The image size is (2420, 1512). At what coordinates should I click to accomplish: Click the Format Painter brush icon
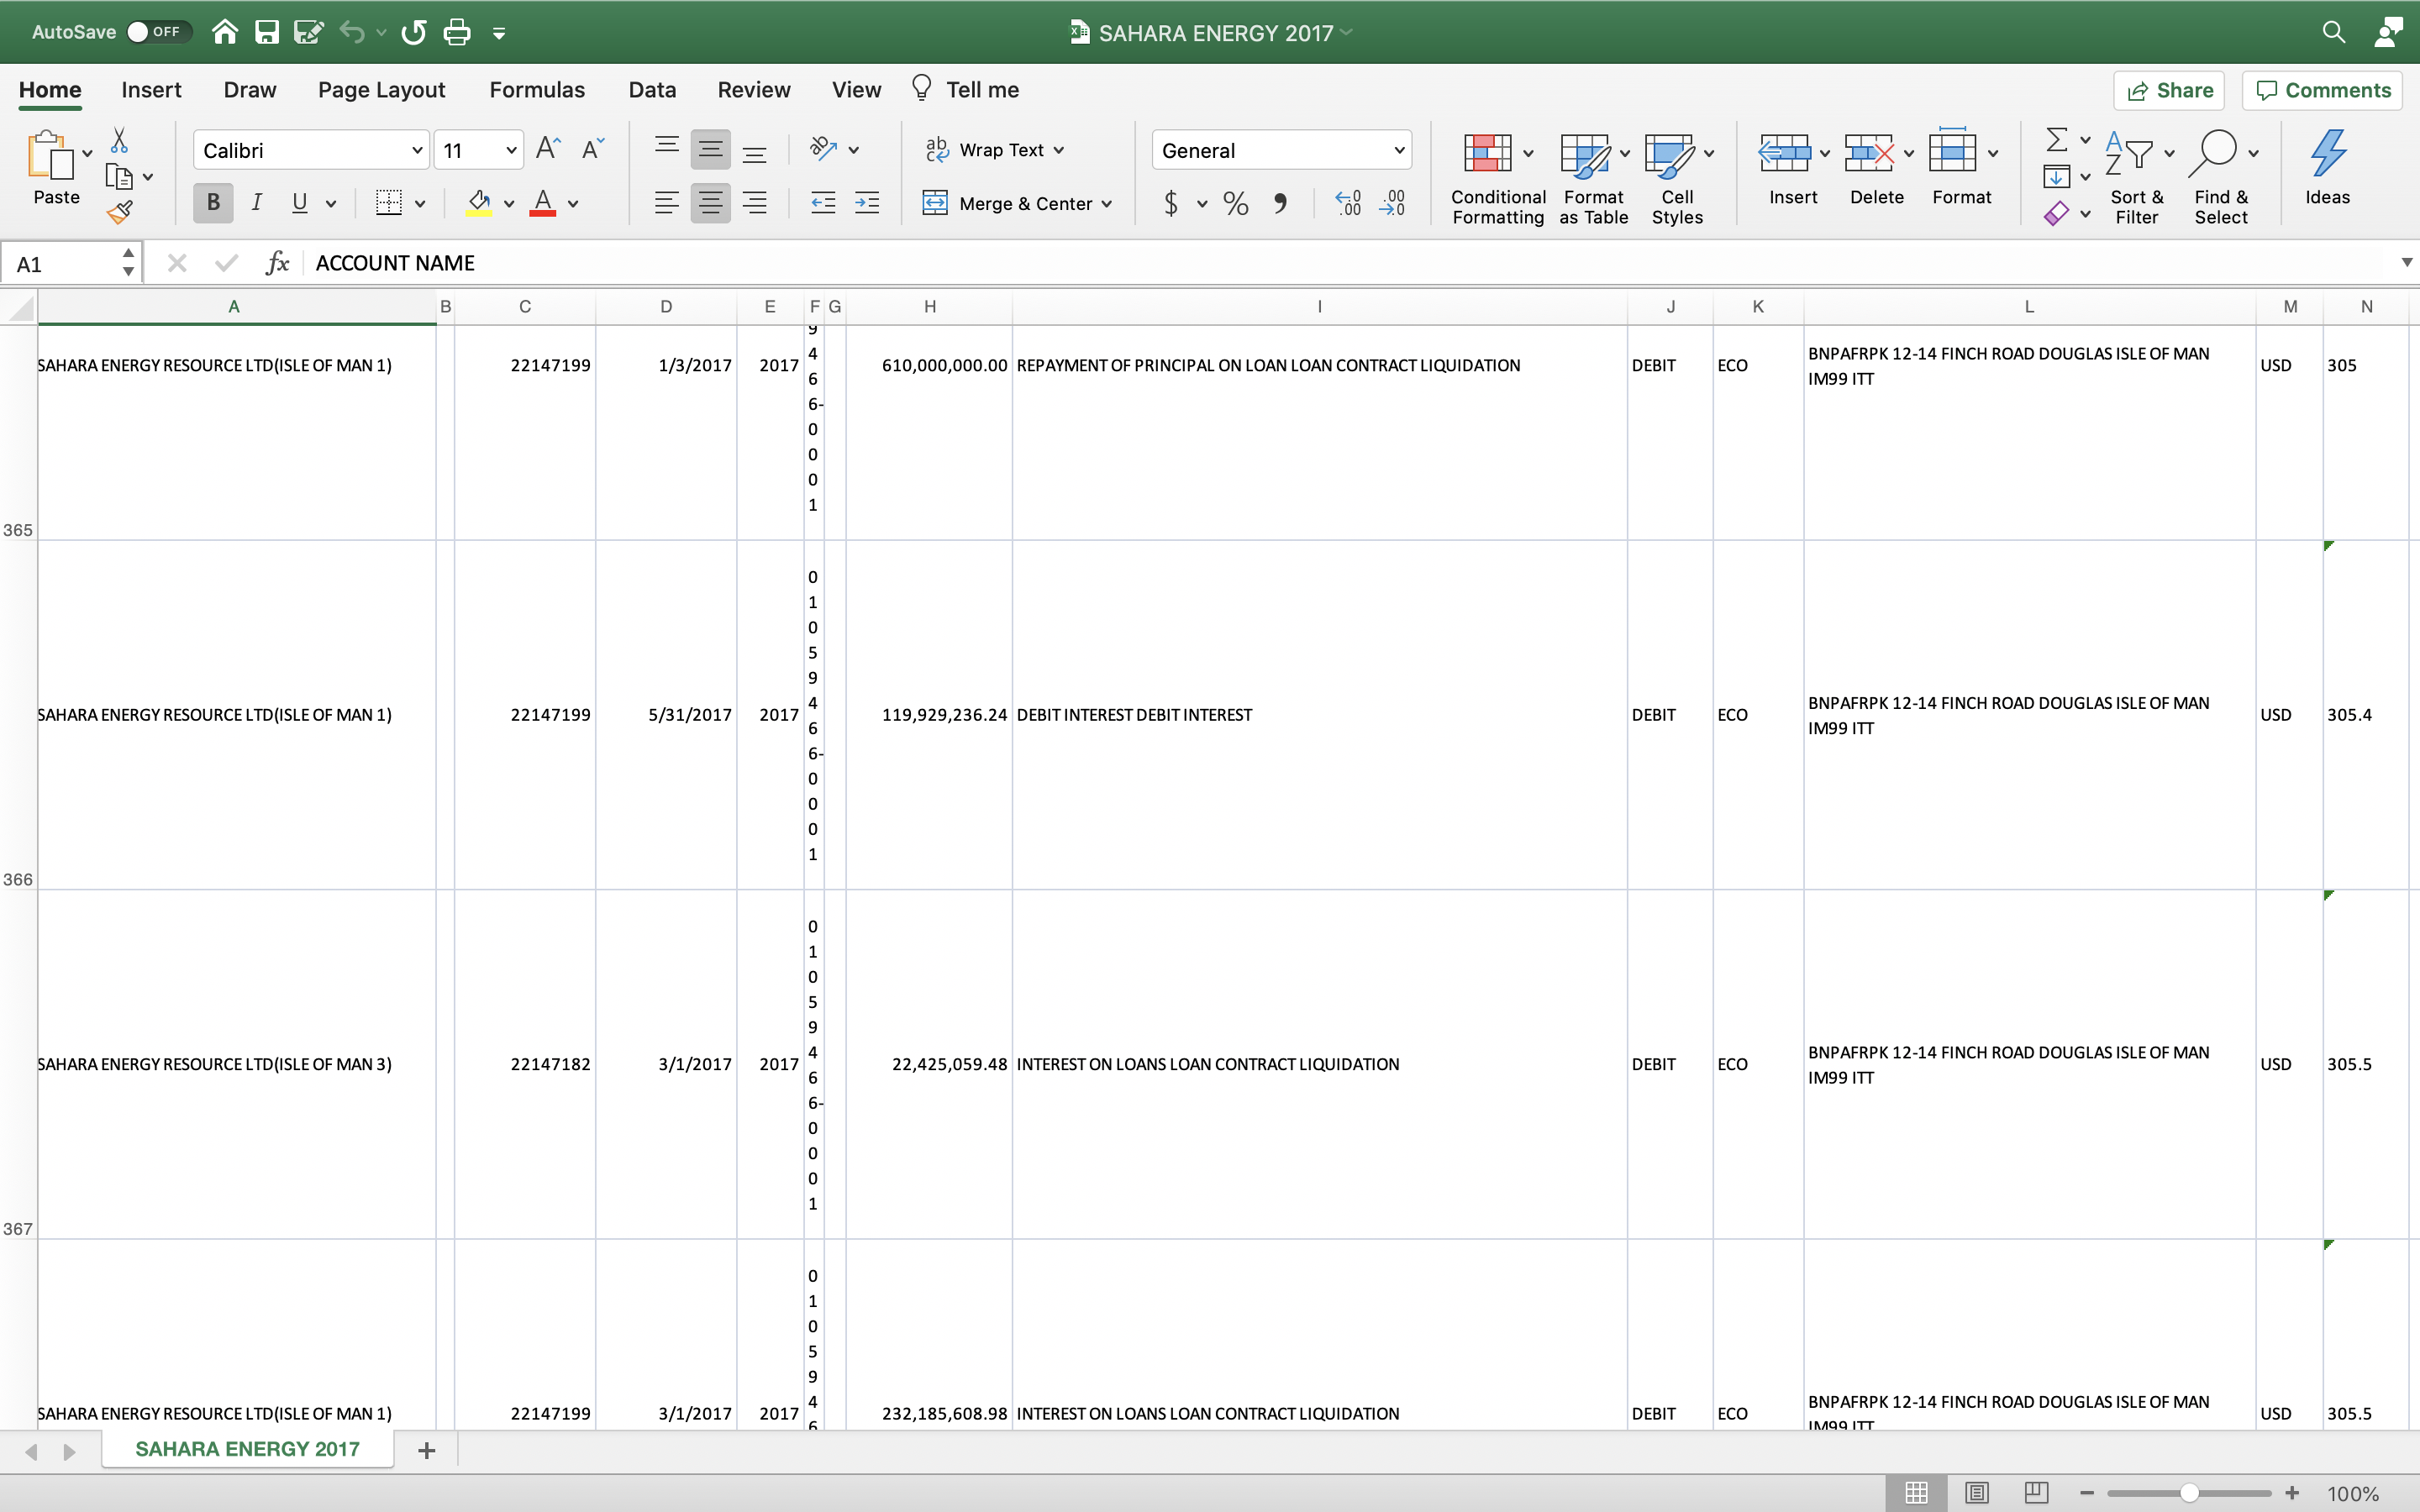pos(120,212)
